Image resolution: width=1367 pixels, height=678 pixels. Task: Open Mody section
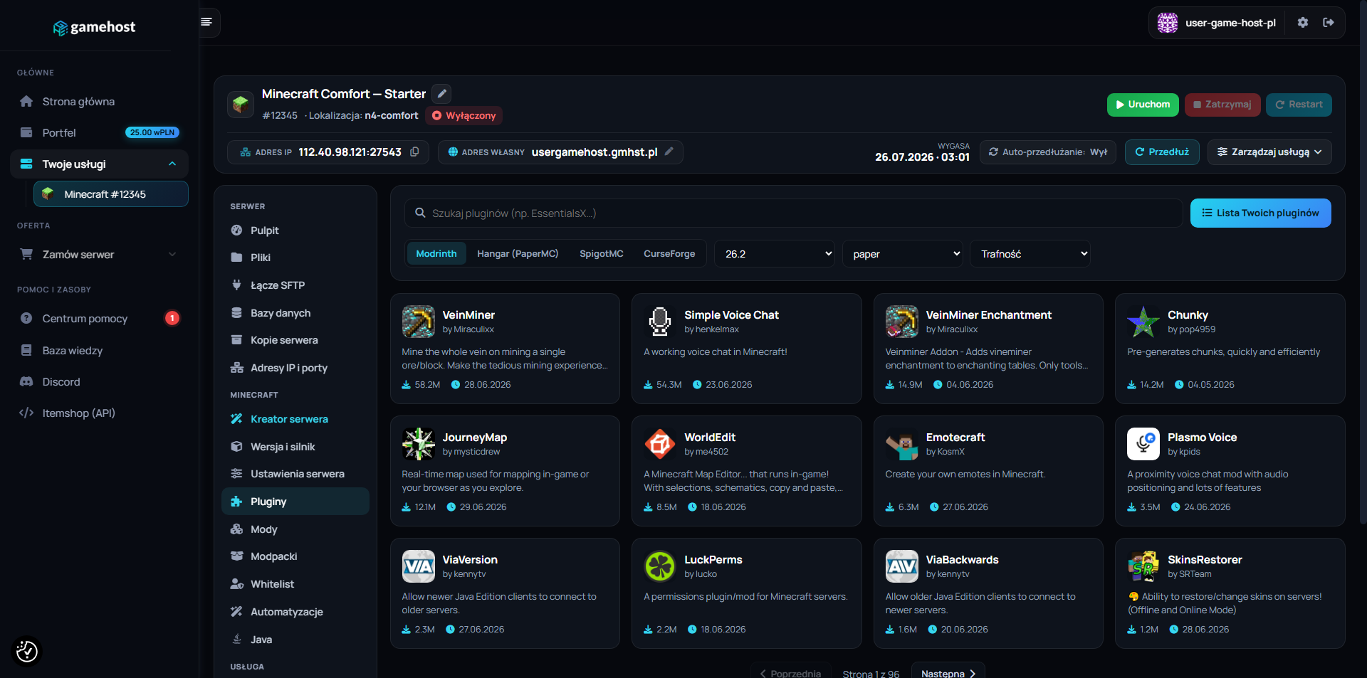(x=295, y=529)
